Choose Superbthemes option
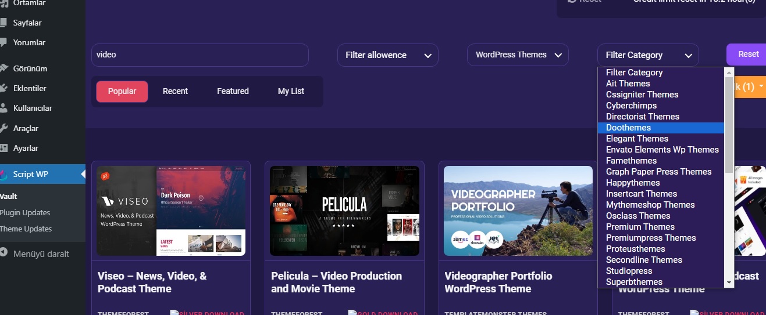Screen dimensions: 766x315 (x=661, y=282)
